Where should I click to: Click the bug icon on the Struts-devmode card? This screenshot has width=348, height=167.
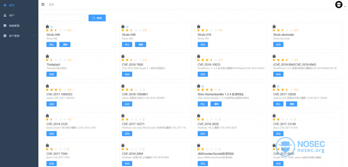[x=274, y=26]
